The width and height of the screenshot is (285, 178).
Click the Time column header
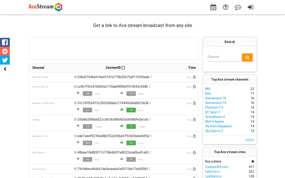(x=192, y=68)
